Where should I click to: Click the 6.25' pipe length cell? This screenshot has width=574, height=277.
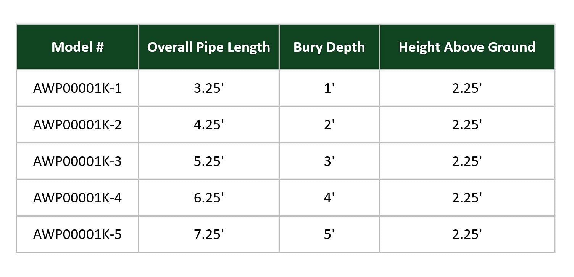[209, 198]
